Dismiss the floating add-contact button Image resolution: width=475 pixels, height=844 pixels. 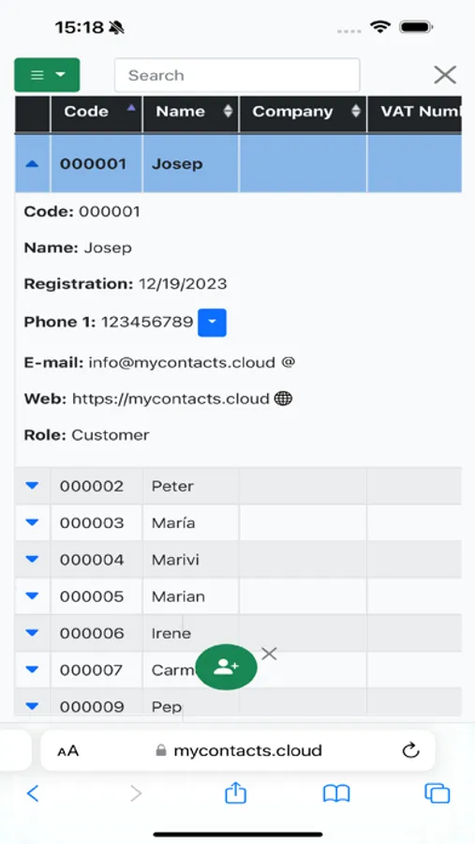(269, 654)
